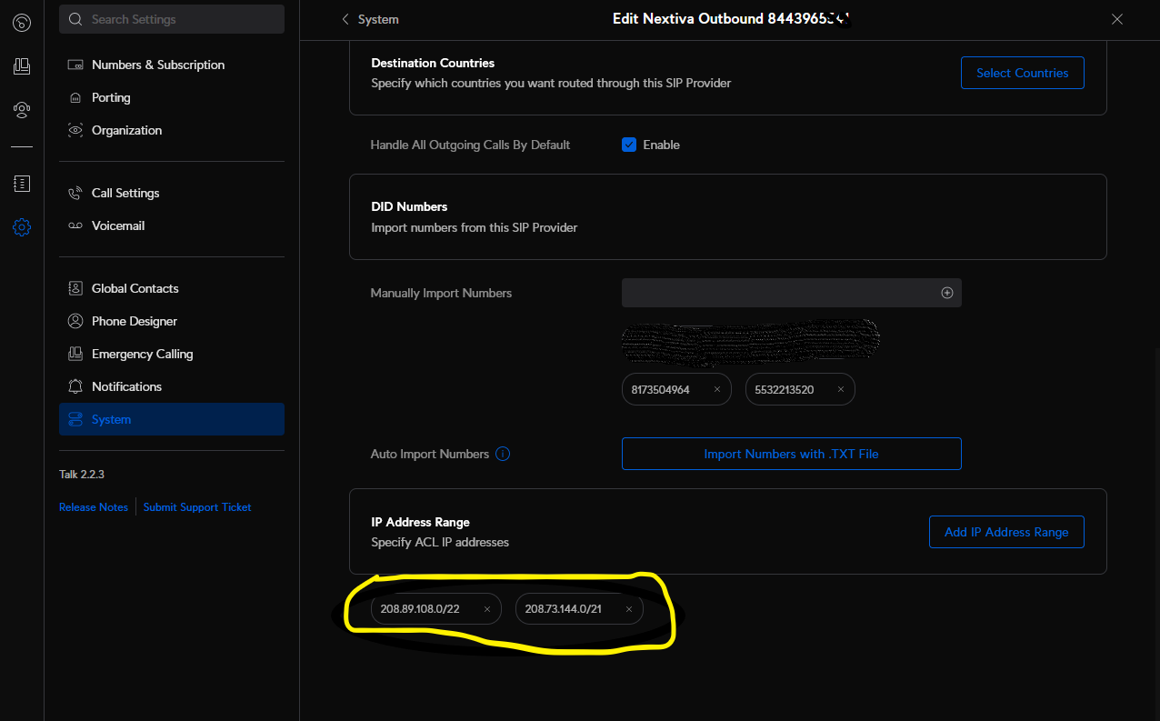Click the plus icon in Manually Import Numbers field
Screen dimensions: 1160x721
(946, 293)
